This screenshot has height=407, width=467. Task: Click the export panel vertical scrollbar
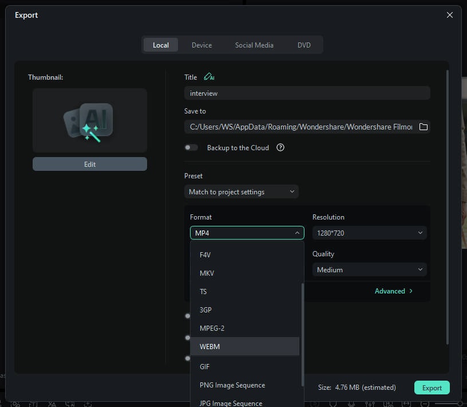(447, 208)
